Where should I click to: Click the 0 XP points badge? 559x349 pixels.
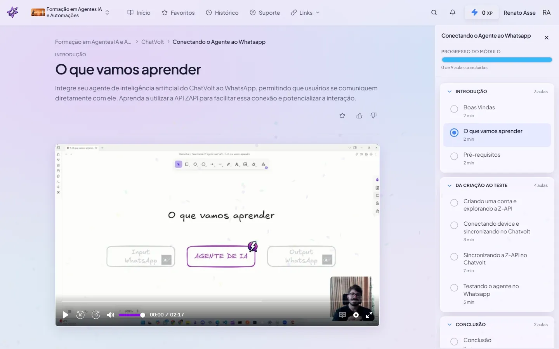[482, 12]
